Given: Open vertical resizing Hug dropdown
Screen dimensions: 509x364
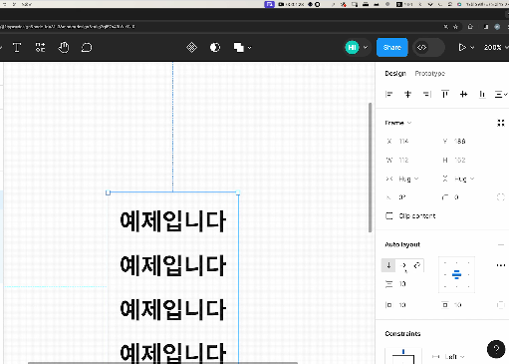Looking at the screenshot, I should (x=464, y=179).
